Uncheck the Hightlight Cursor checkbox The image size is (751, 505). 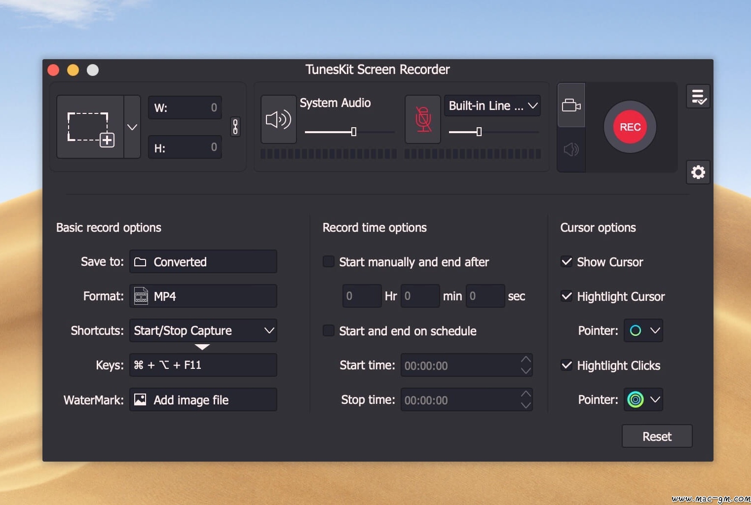(567, 296)
